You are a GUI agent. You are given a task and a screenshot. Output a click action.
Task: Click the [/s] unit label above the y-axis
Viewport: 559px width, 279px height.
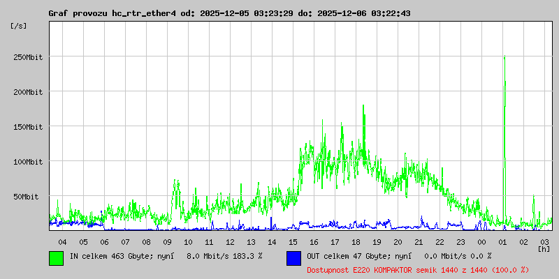19,26
